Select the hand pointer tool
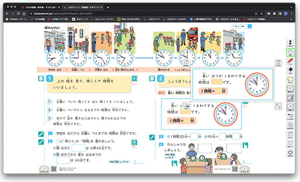The height and width of the screenshot is (182, 300). 290,52
